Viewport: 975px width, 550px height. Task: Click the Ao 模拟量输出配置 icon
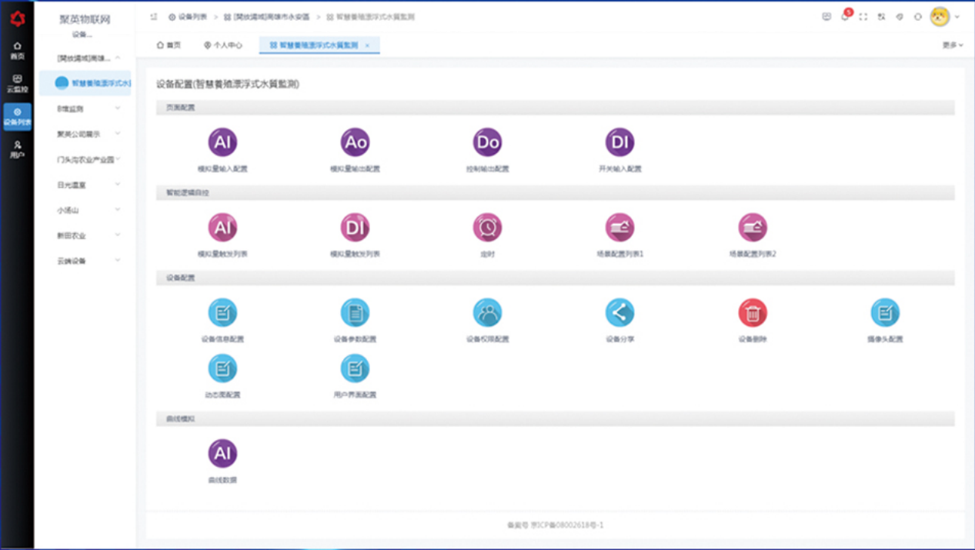click(355, 142)
